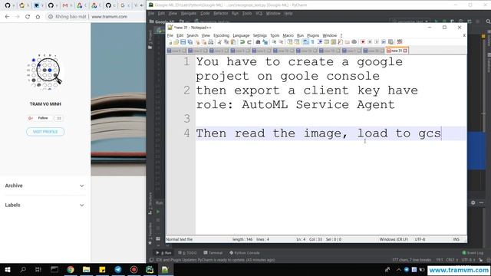
Task: Start macro recording with the red record icon
Action: pyautogui.click(x=363, y=42)
